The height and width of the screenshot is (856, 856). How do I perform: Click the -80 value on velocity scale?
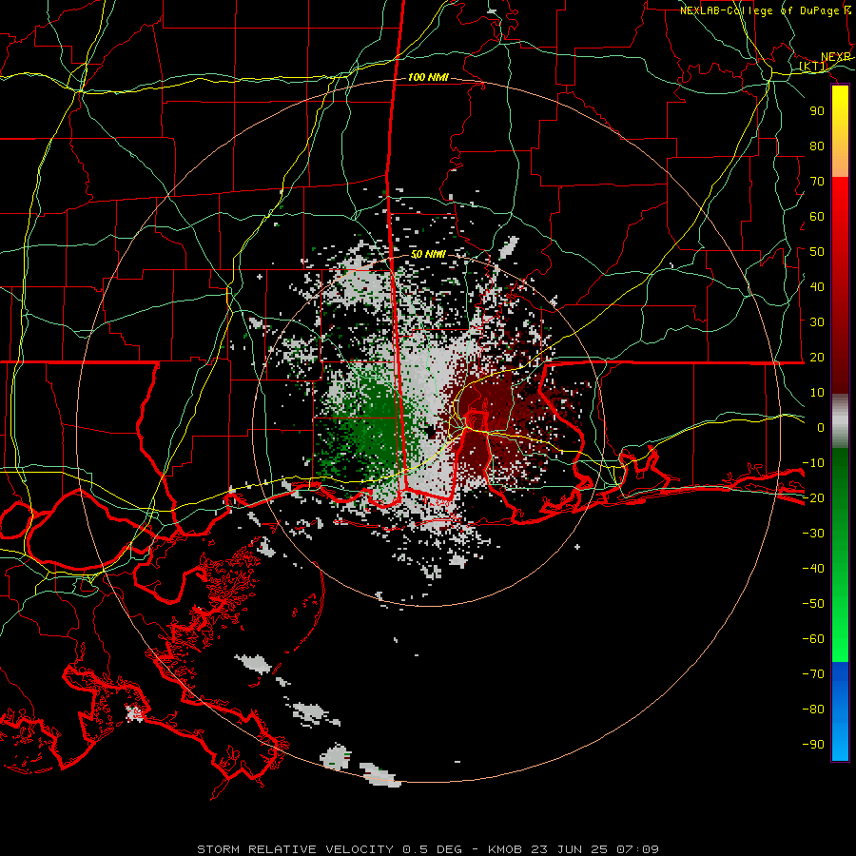[813, 710]
